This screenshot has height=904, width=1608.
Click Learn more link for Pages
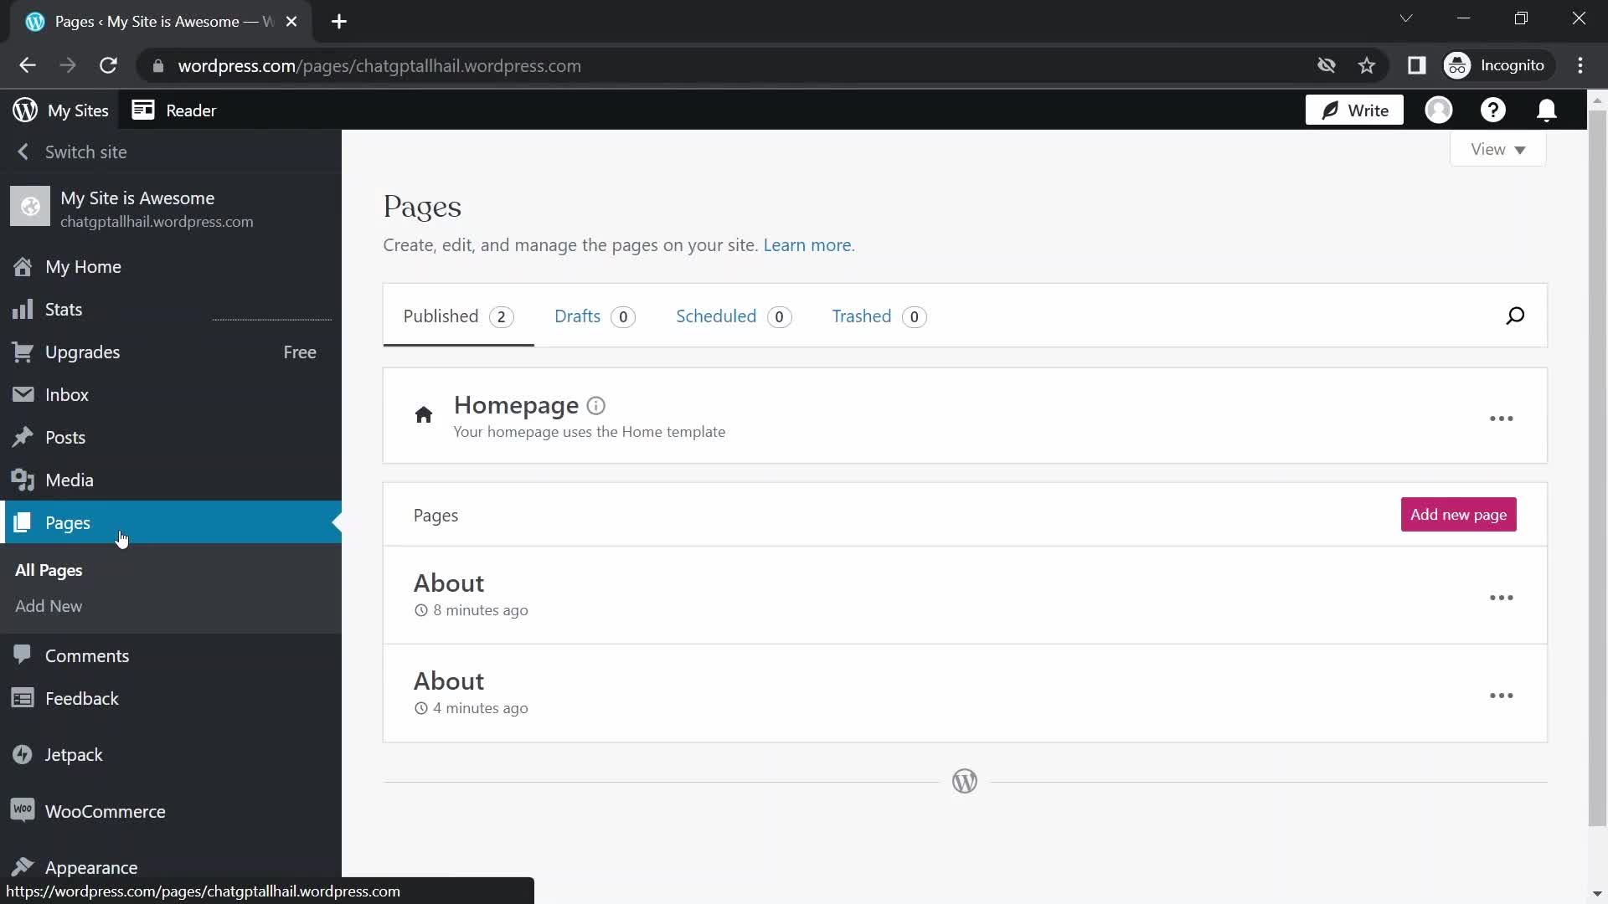point(807,245)
